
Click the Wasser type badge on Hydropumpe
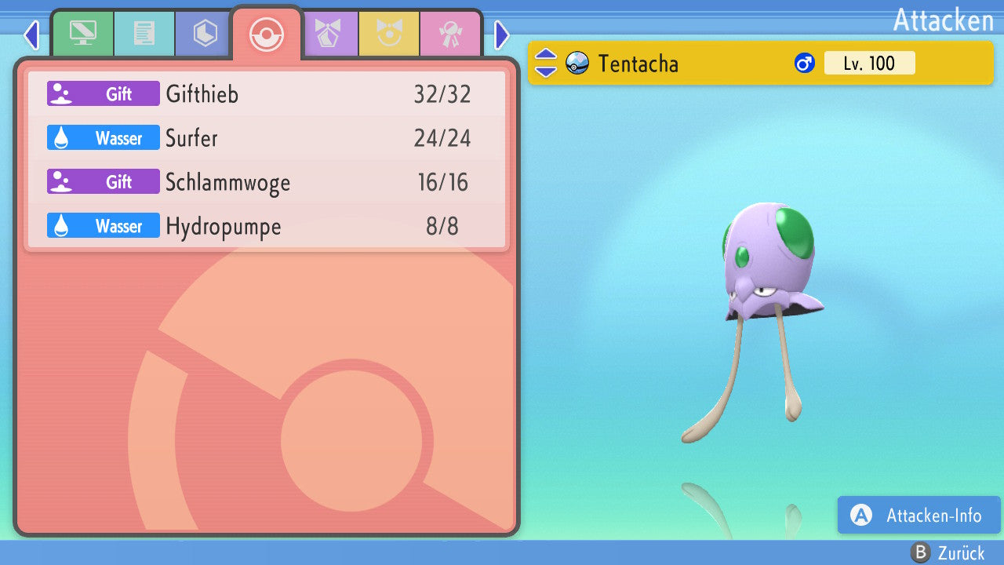(104, 226)
